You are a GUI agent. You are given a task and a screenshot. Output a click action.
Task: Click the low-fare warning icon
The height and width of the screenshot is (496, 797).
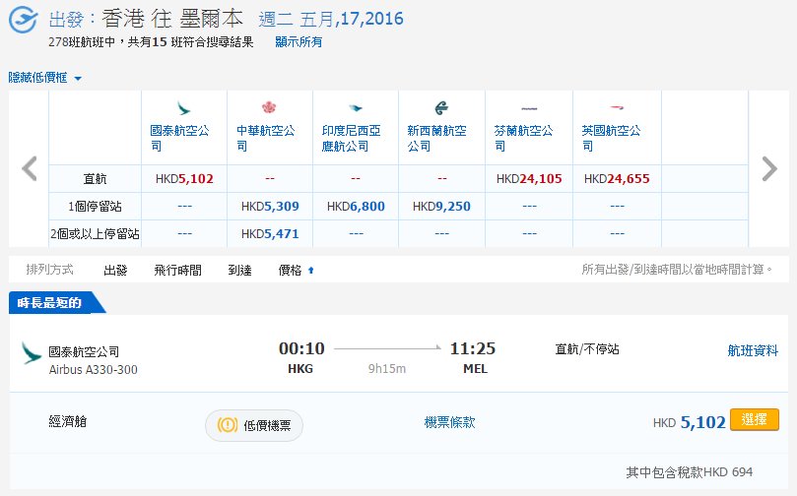(x=228, y=424)
